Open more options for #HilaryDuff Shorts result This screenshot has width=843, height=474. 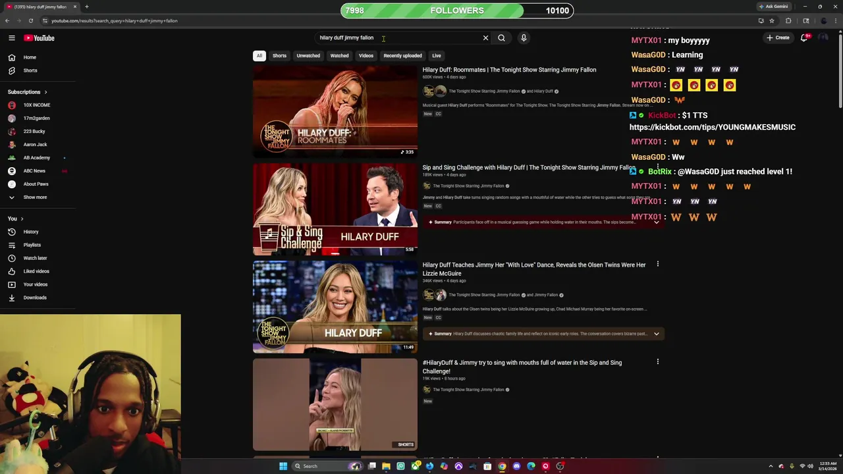coord(657,362)
